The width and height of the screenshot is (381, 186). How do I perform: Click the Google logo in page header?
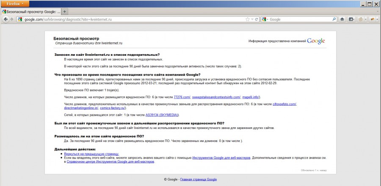316,41
